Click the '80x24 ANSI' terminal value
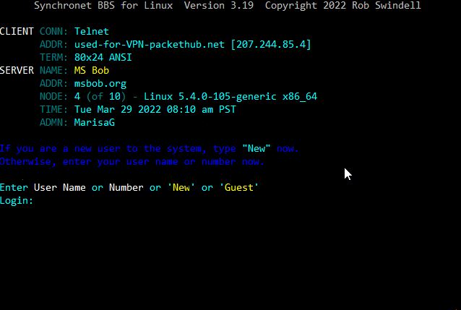461x310 pixels. coord(103,57)
